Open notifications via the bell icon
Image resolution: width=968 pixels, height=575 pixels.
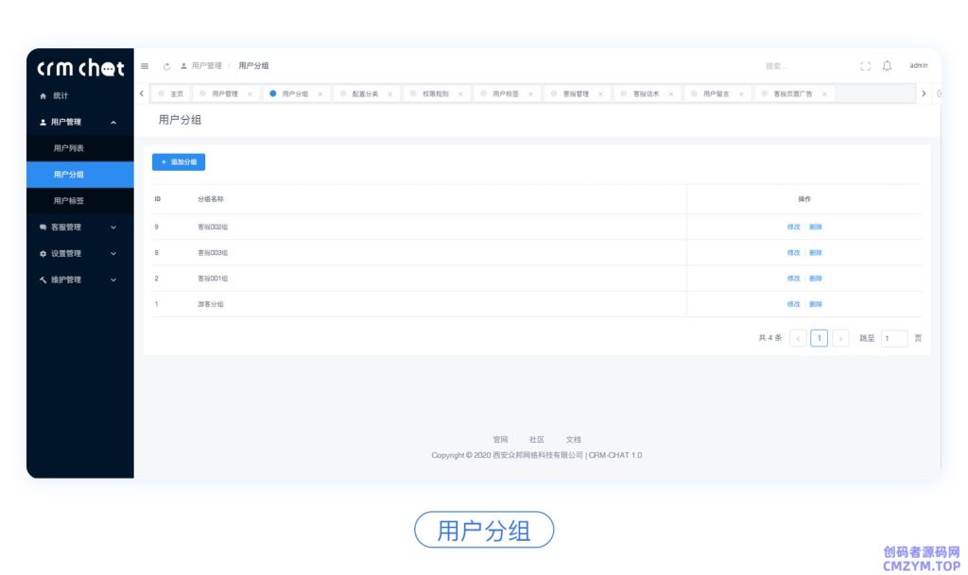pos(887,66)
